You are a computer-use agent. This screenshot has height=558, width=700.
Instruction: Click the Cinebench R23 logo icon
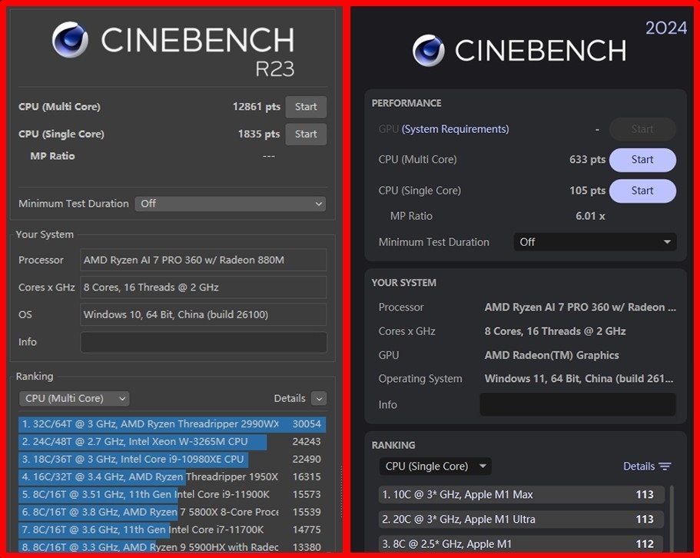[x=70, y=40]
